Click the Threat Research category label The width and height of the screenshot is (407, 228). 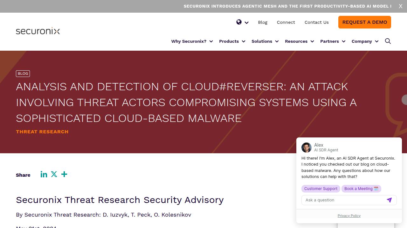pos(42,132)
